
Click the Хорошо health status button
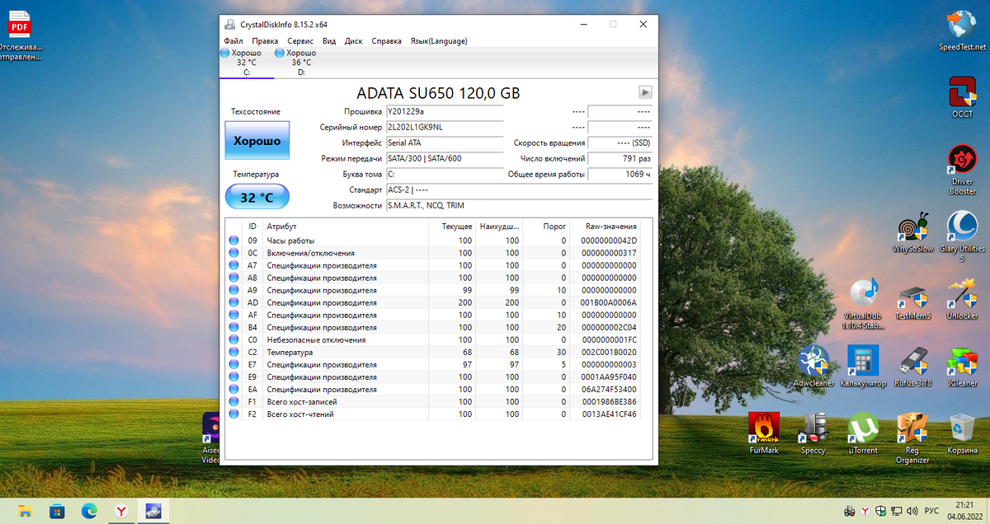point(257,141)
